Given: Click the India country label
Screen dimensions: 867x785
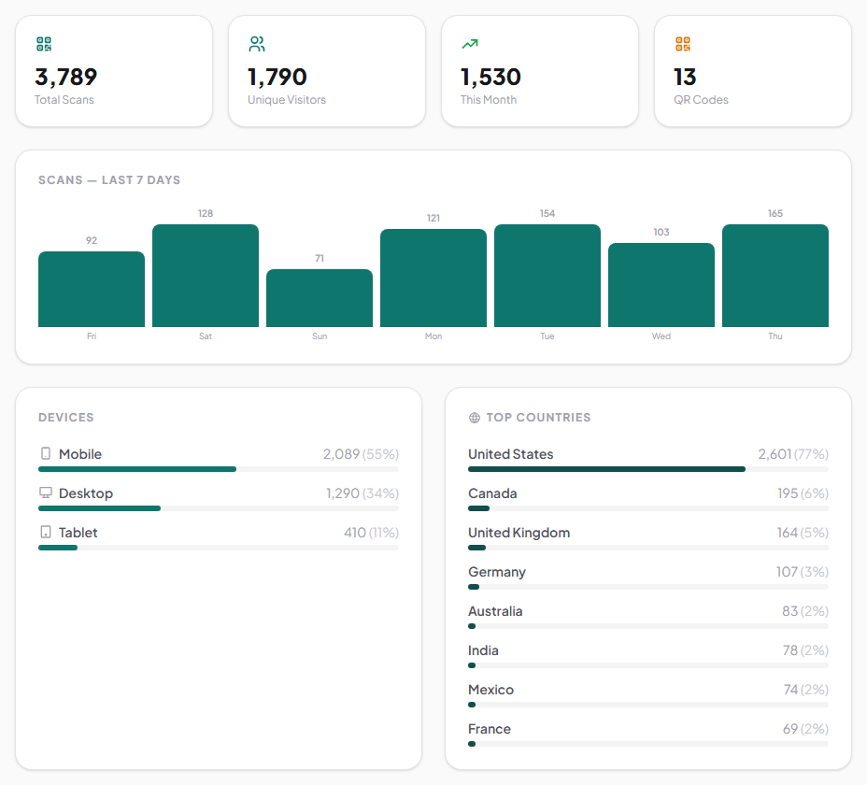Looking at the screenshot, I should (x=483, y=650).
